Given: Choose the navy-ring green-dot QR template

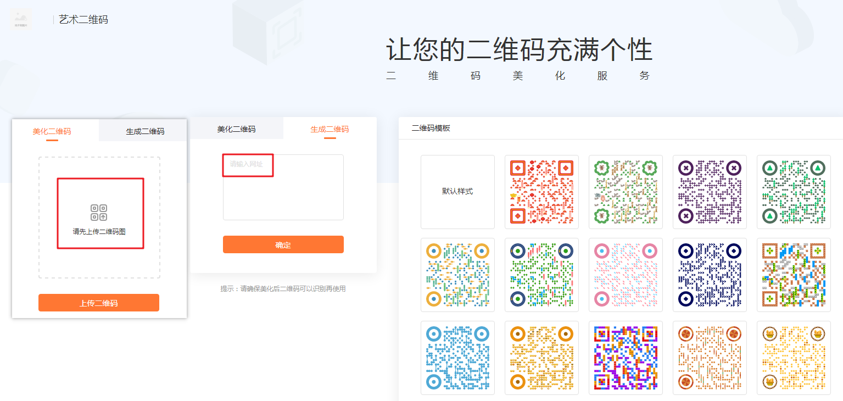Looking at the screenshot, I should (541, 275).
